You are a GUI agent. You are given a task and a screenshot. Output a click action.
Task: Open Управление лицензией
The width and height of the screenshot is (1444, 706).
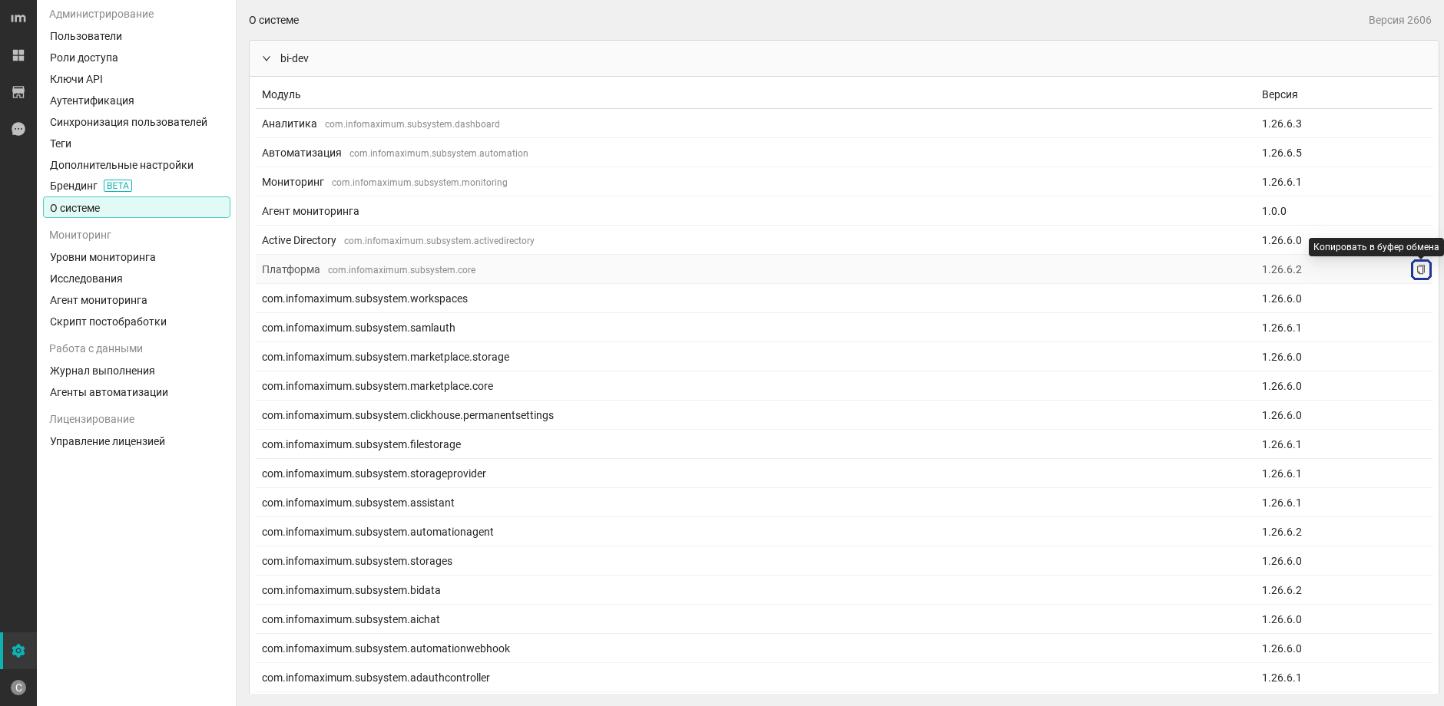137,441
